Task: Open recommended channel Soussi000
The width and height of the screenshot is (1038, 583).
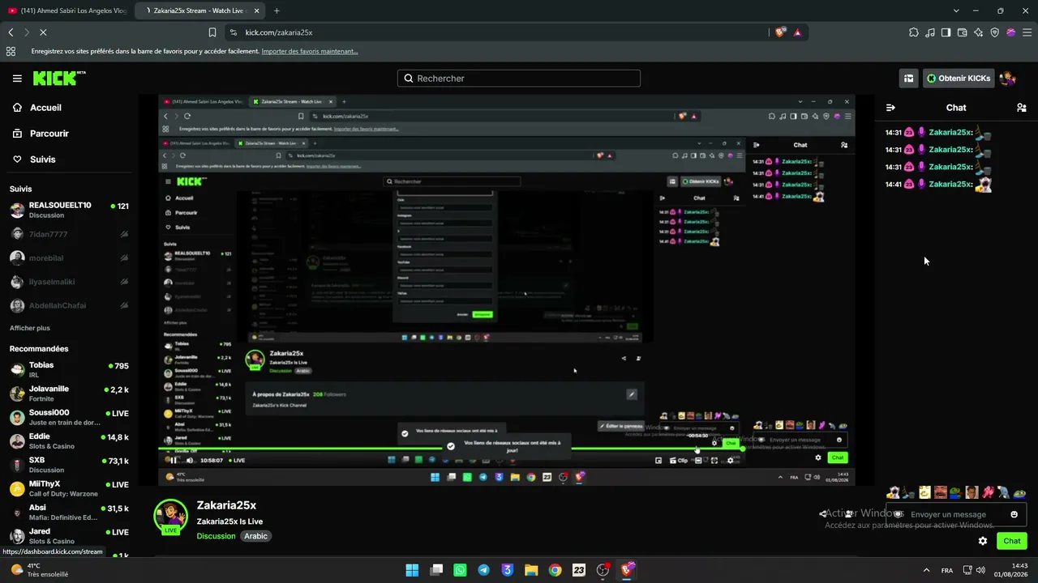Action: click(x=69, y=417)
